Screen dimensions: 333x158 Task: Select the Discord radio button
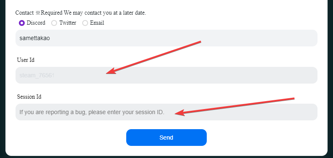click(x=22, y=23)
